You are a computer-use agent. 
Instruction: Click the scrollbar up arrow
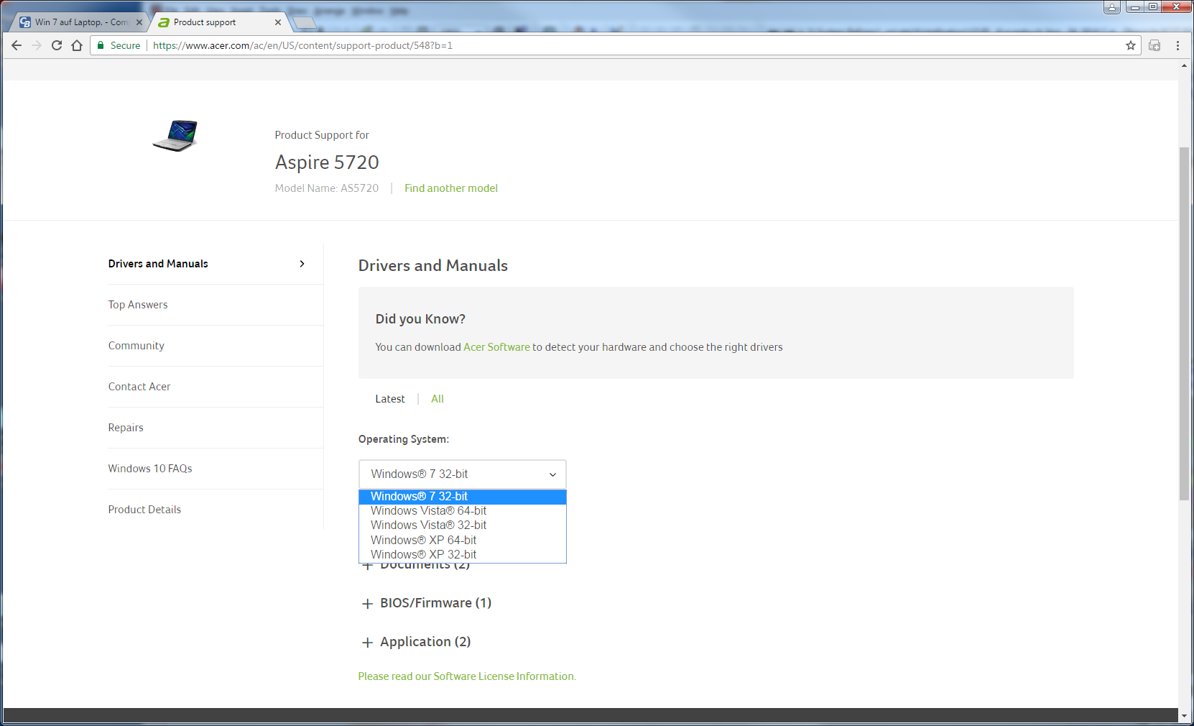click(1184, 65)
